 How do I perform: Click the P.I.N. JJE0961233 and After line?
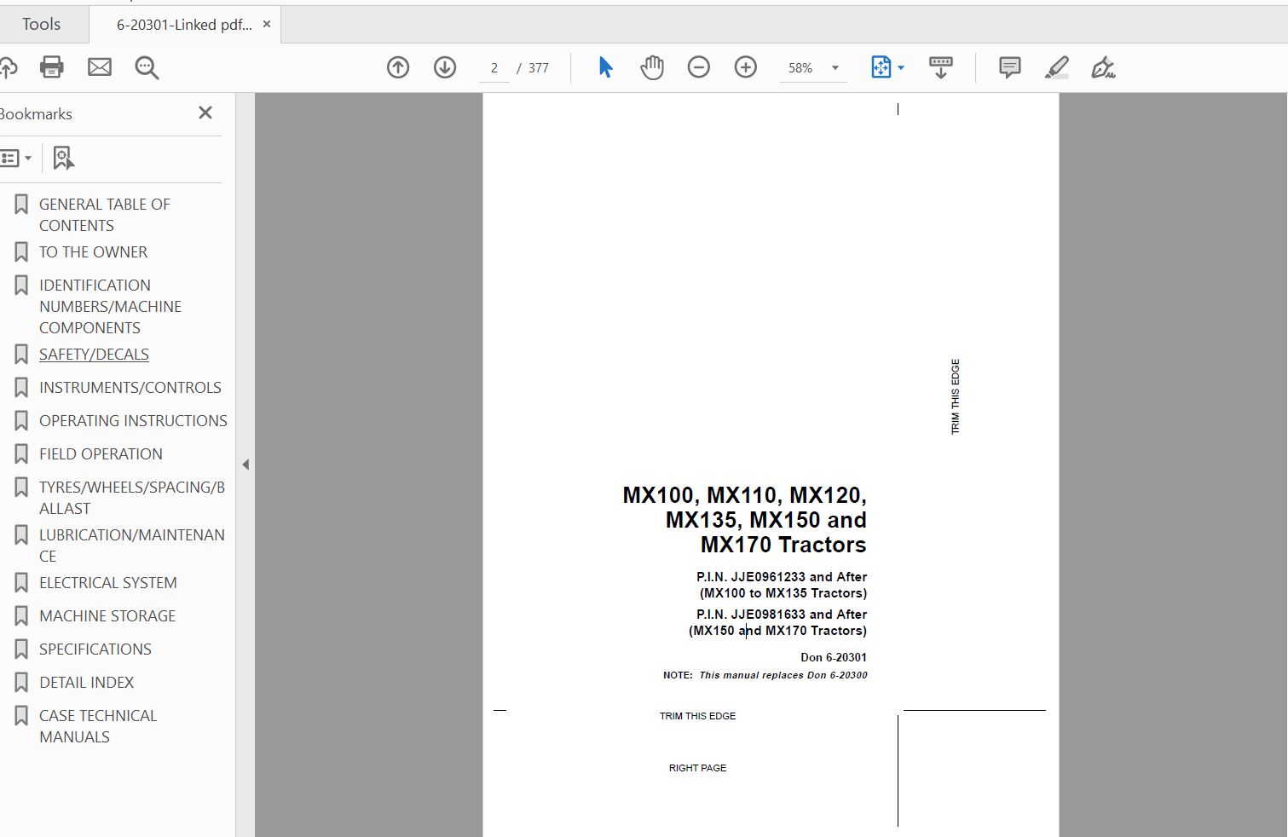click(782, 577)
